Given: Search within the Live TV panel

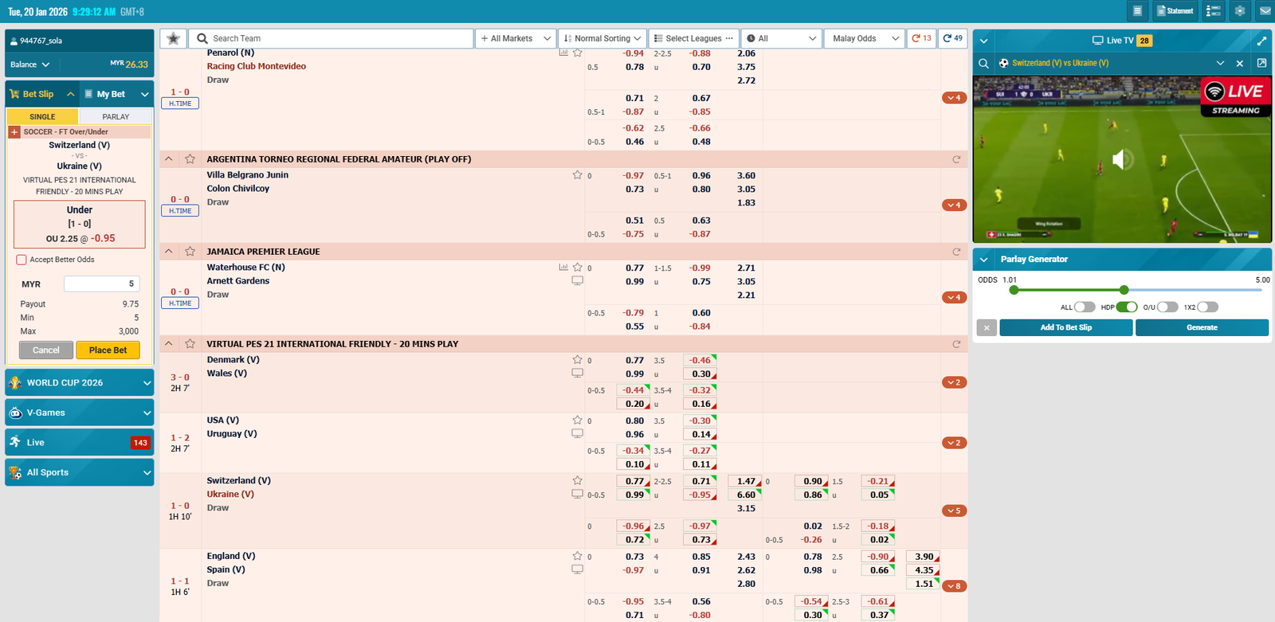Looking at the screenshot, I should [984, 63].
